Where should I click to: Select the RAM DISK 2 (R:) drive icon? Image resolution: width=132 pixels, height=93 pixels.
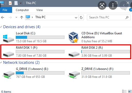74,54
